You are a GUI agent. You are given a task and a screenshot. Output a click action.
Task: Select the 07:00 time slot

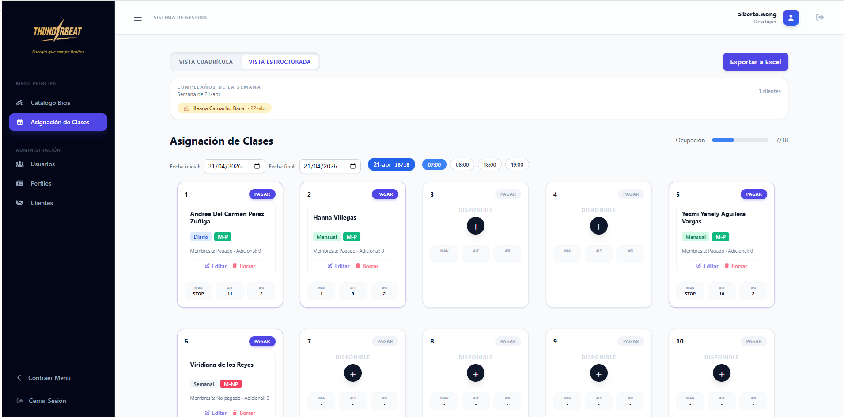pyautogui.click(x=434, y=164)
